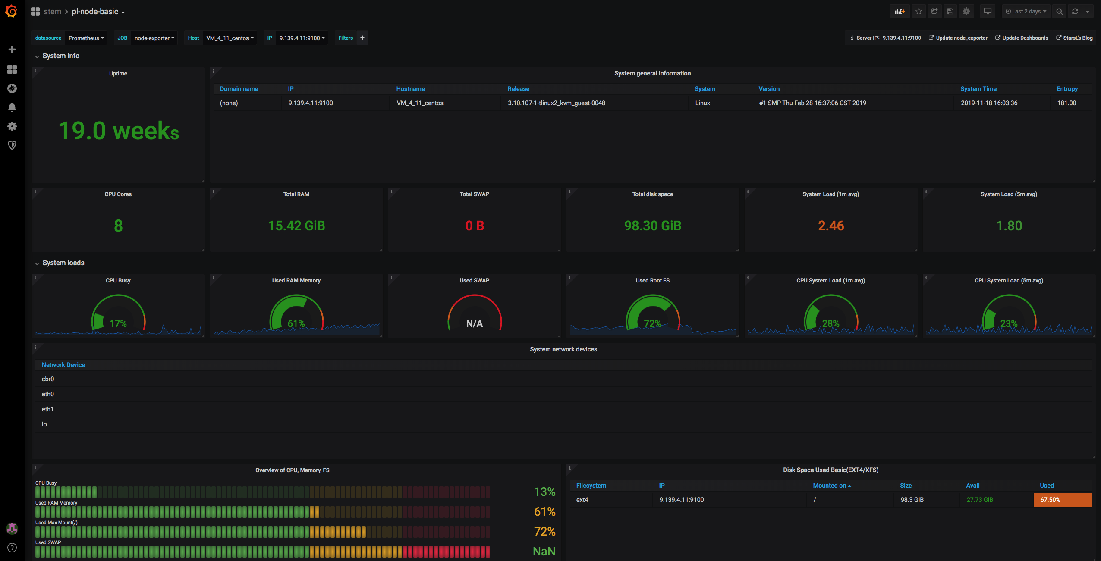
Task: Add a new ad hoc filter
Action: coord(362,38)
